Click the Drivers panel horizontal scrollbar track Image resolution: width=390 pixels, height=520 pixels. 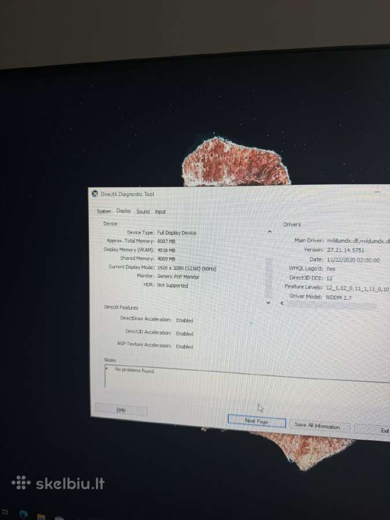(x=332, y=306)
